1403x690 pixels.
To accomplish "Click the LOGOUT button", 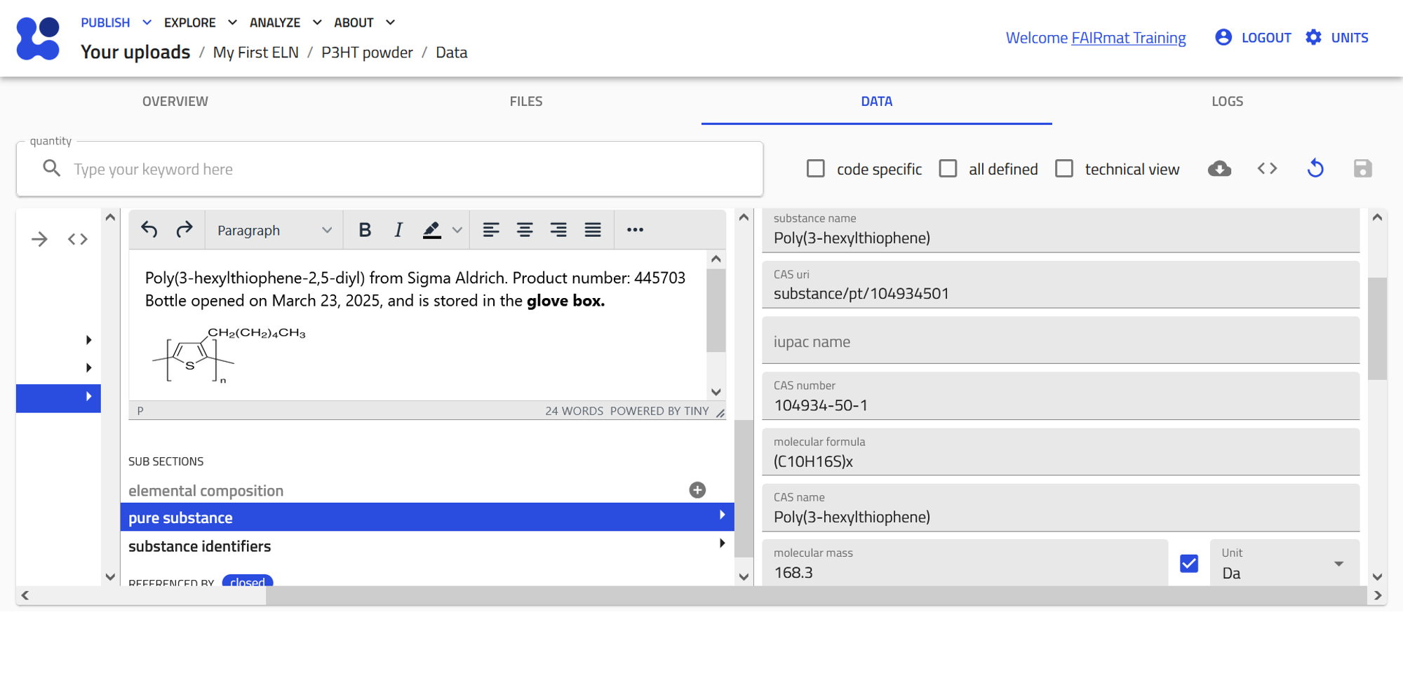I will (1254, 38).
